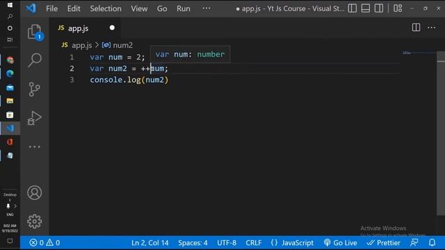Open Windows taskbar search icon
445x250 pixels.
(10, 17)
